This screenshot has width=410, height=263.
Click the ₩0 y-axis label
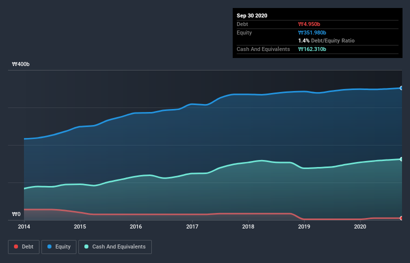(16, 214)
